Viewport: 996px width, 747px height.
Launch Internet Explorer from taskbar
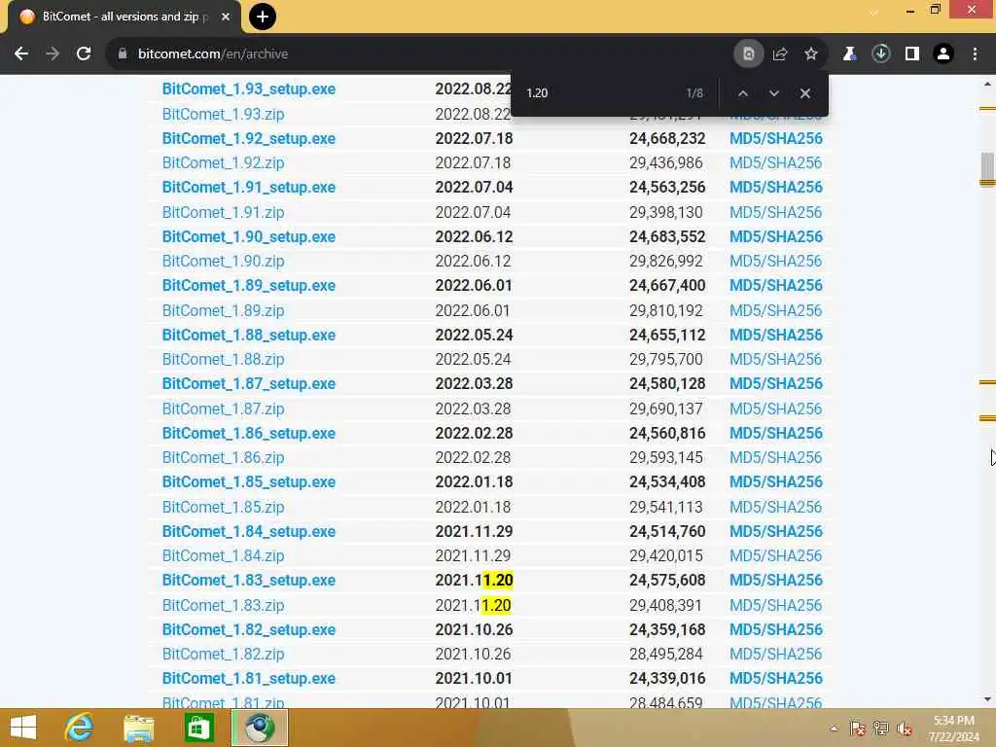[x=80, y=728]
